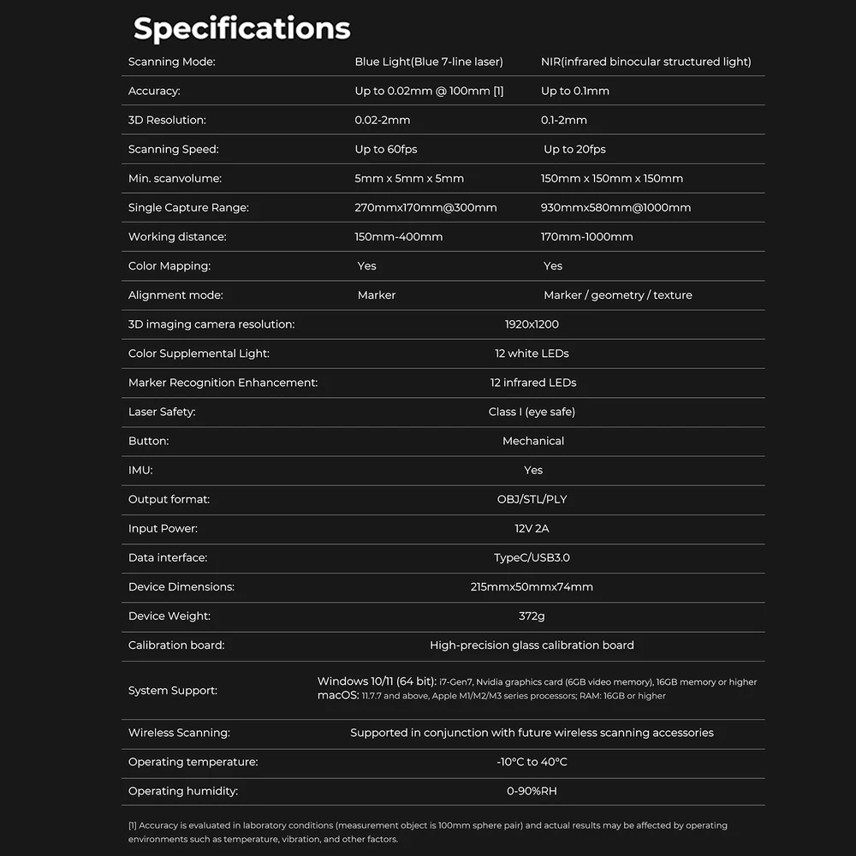
Task: Click the 170mm-1000mm working distance value
Action: [587, 237]
